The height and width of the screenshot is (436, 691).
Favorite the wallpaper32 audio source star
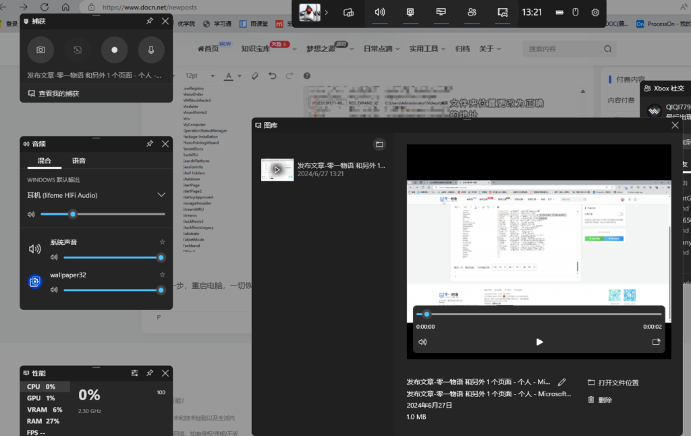(162, 275)
